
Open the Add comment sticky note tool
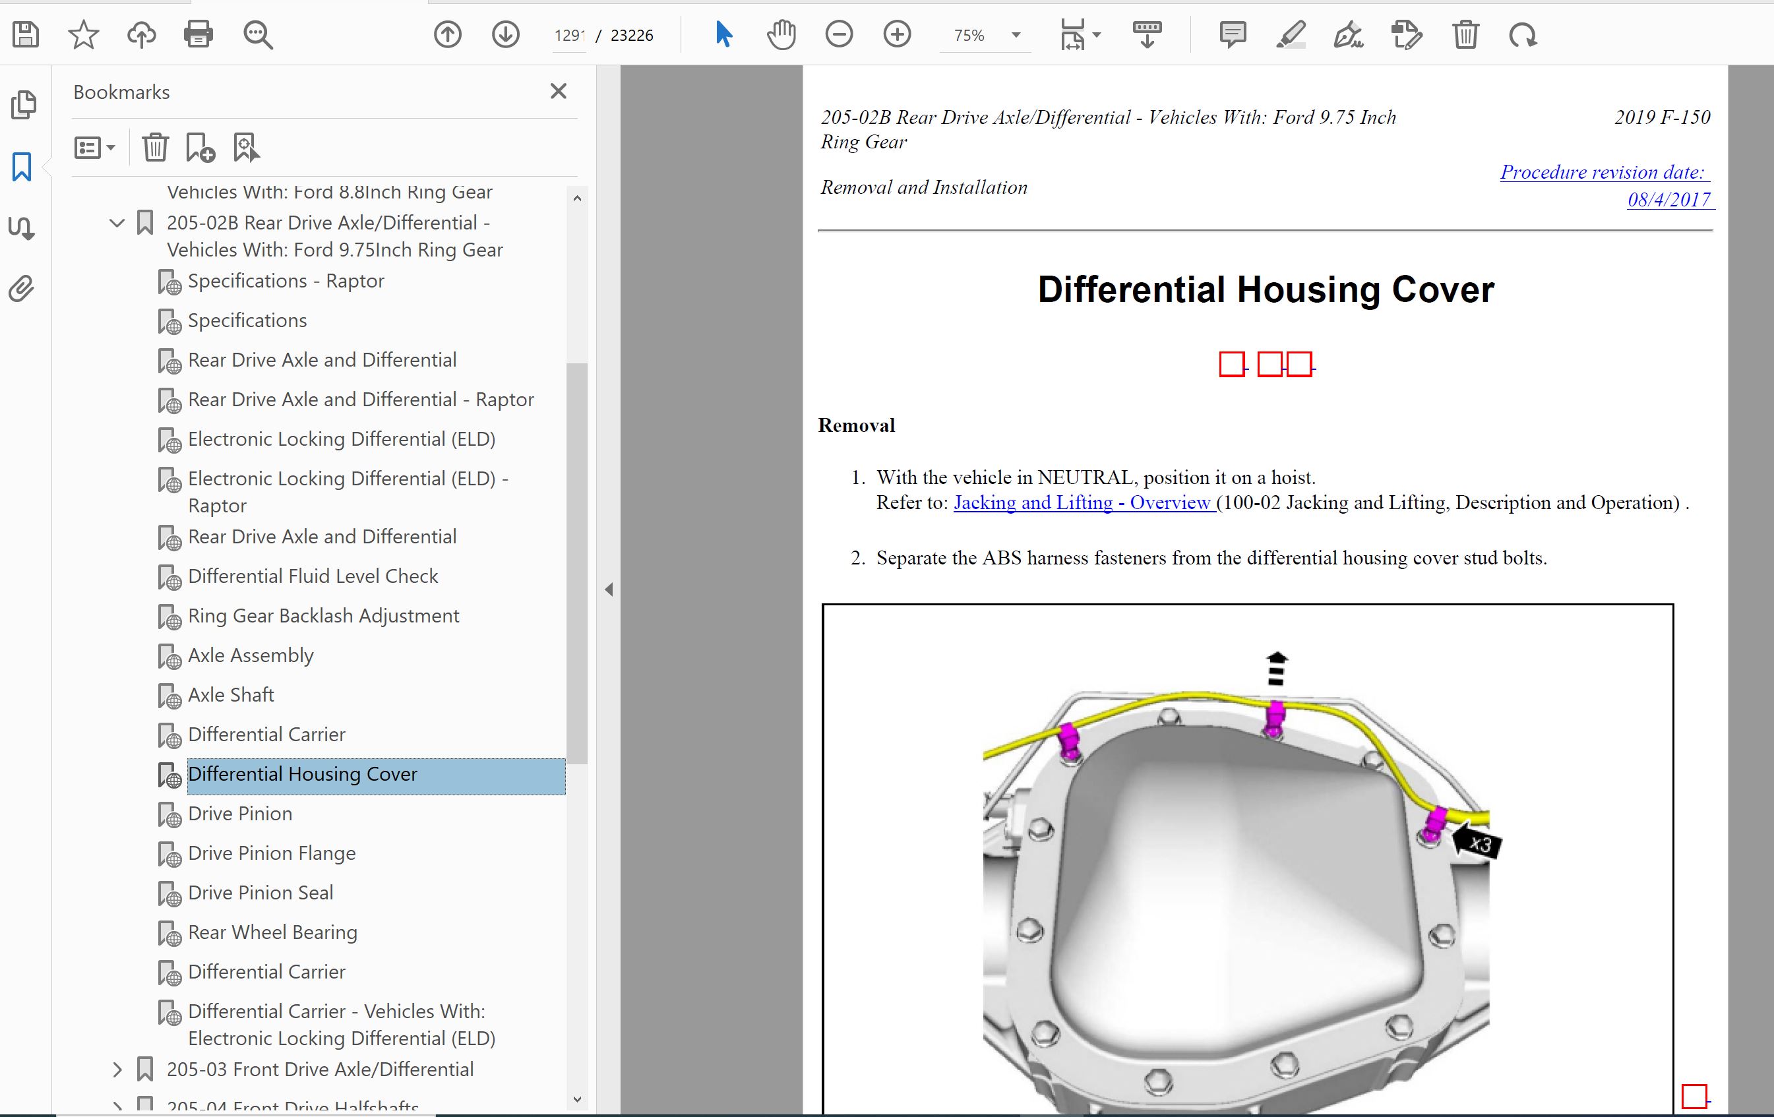click(1232, 35)
